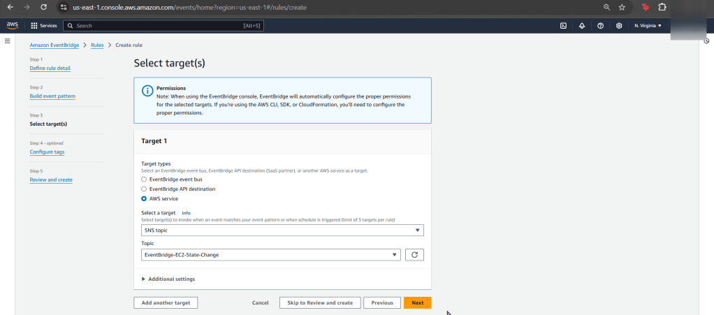This screenshot has height=315, width=714.
Task: Open the settings gear in the AWS header
Action: 619,25
